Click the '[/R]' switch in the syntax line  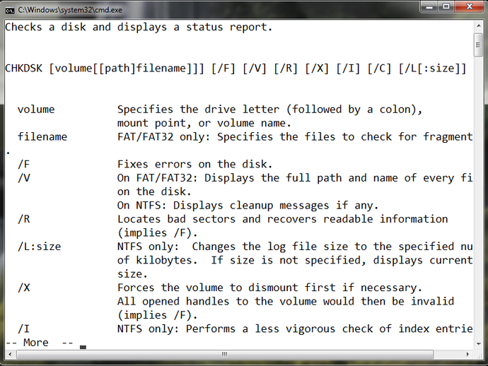point(286,69)
